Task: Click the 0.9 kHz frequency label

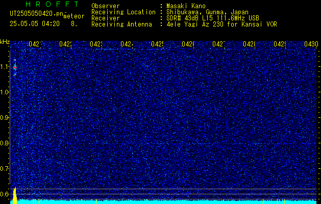Action: pyautogui.click(x=5, y=118)
